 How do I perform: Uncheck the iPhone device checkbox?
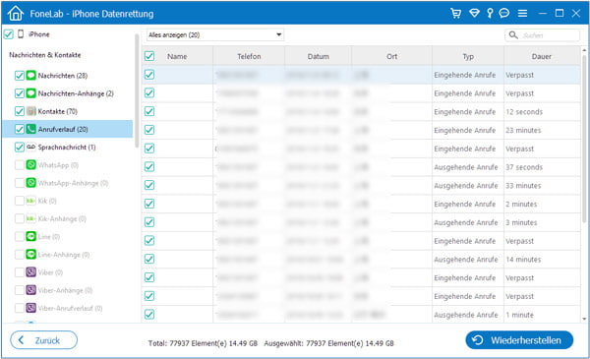8,34
